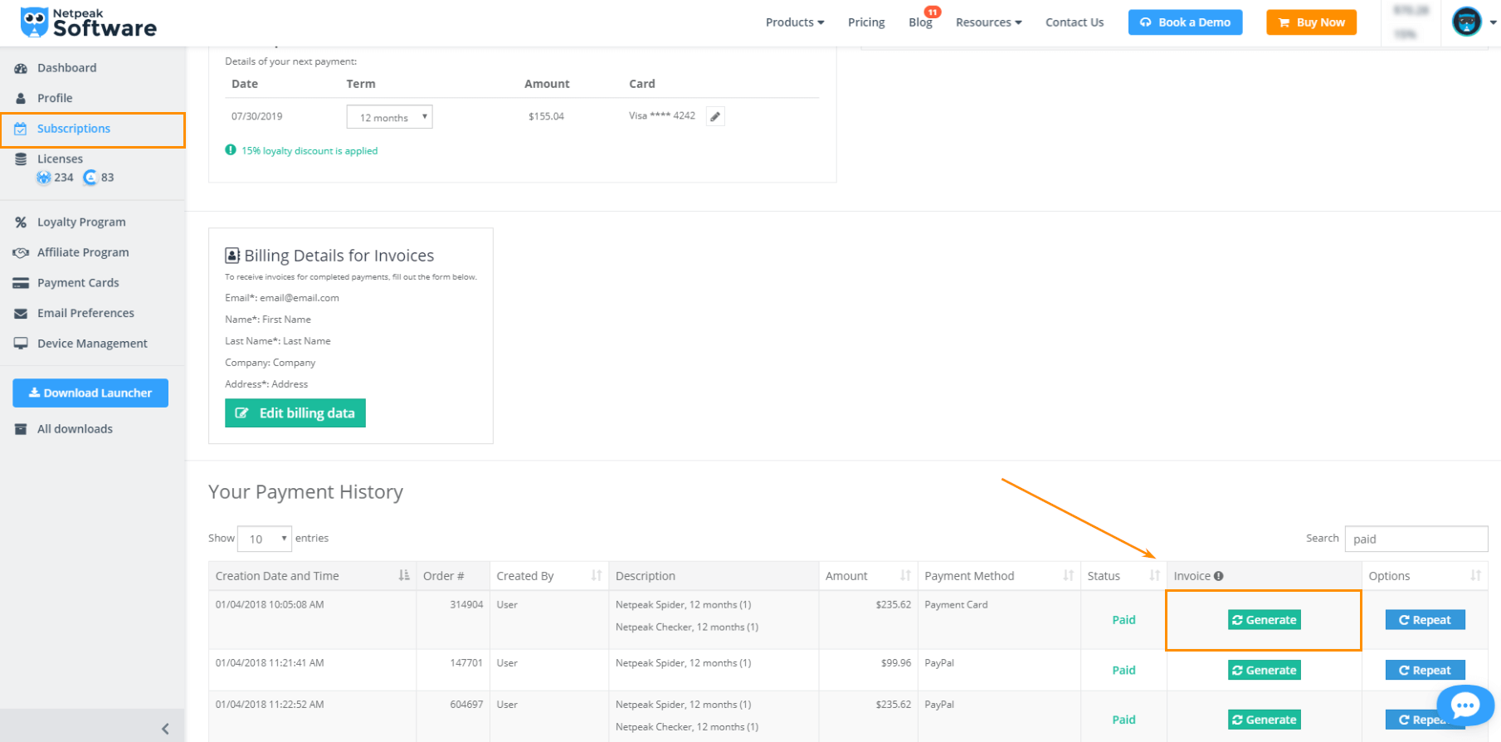Viewport: 1501px width, 742px height.
Task: Click the Book a Demo button
Action: [1185, 22]
